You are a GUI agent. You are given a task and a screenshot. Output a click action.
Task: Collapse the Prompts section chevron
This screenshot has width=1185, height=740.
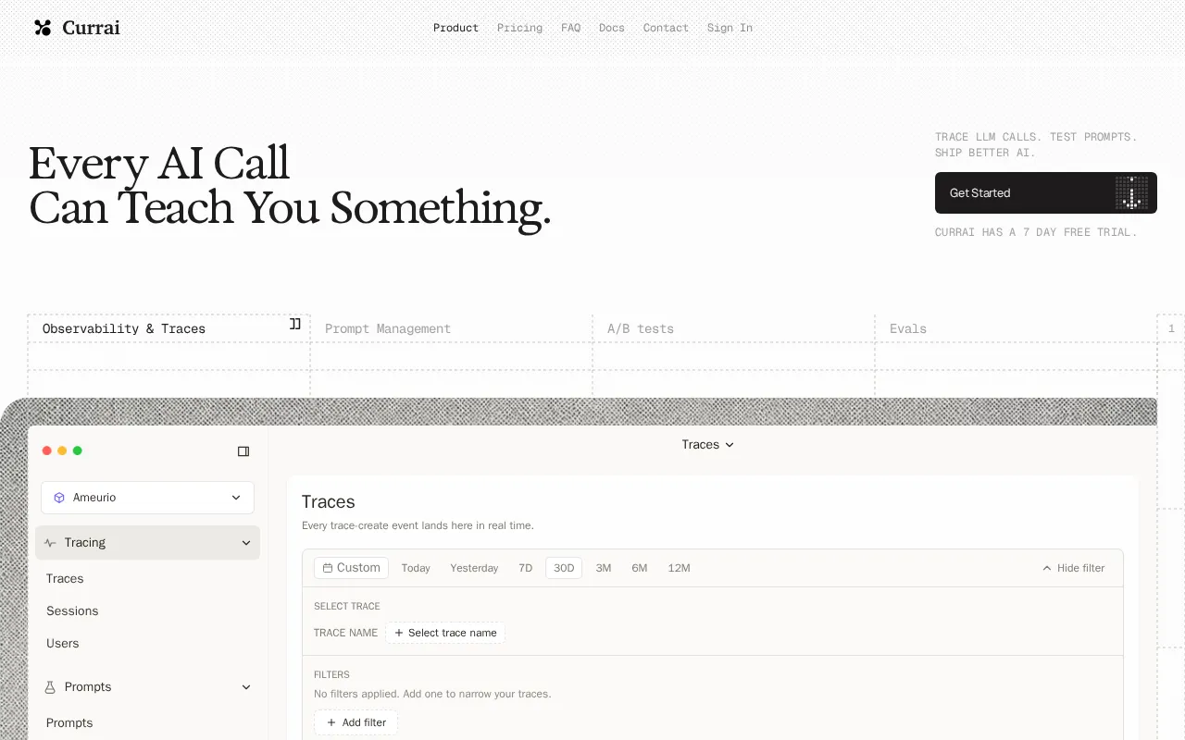(246, 687)
